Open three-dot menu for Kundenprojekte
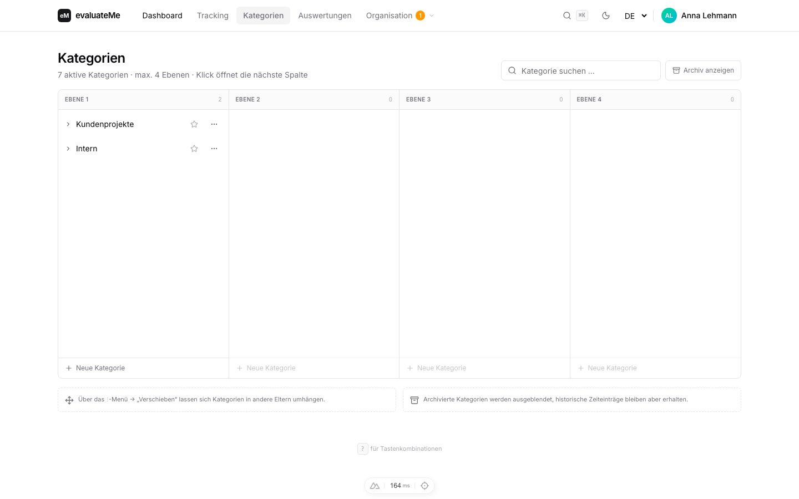The height and width of the screenshot is (499, 799). pyautogui.click(x=214, y=124)
